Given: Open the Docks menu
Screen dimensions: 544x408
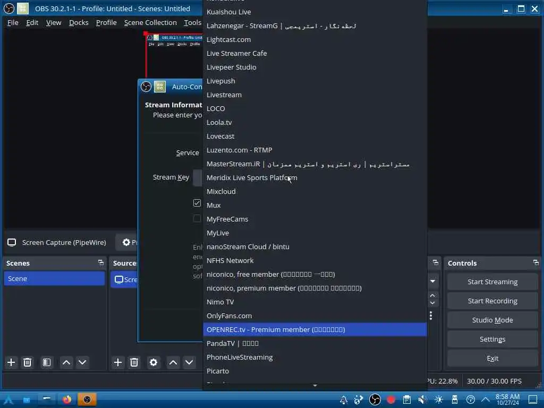Looking at the screenshot, I should click(x=79, y=22).
